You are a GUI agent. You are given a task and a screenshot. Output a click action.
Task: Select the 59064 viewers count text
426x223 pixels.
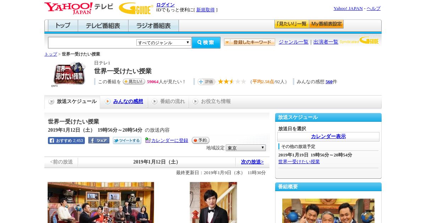153,82
